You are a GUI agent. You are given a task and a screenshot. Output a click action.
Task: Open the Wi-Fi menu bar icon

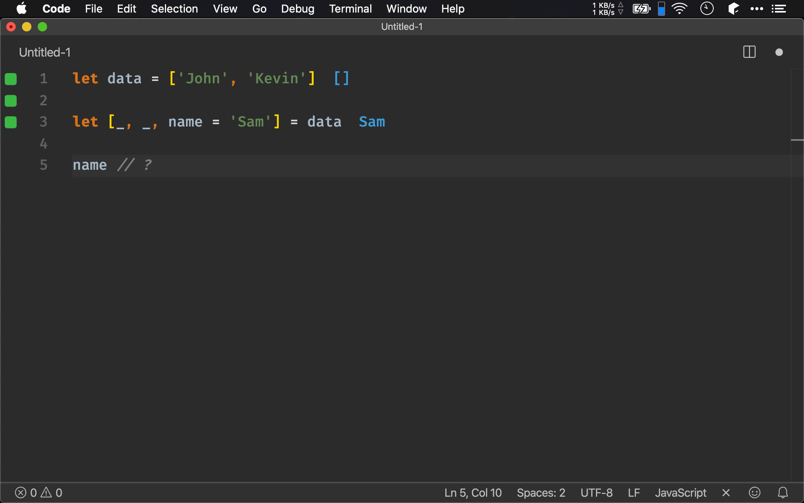point(679,9)
